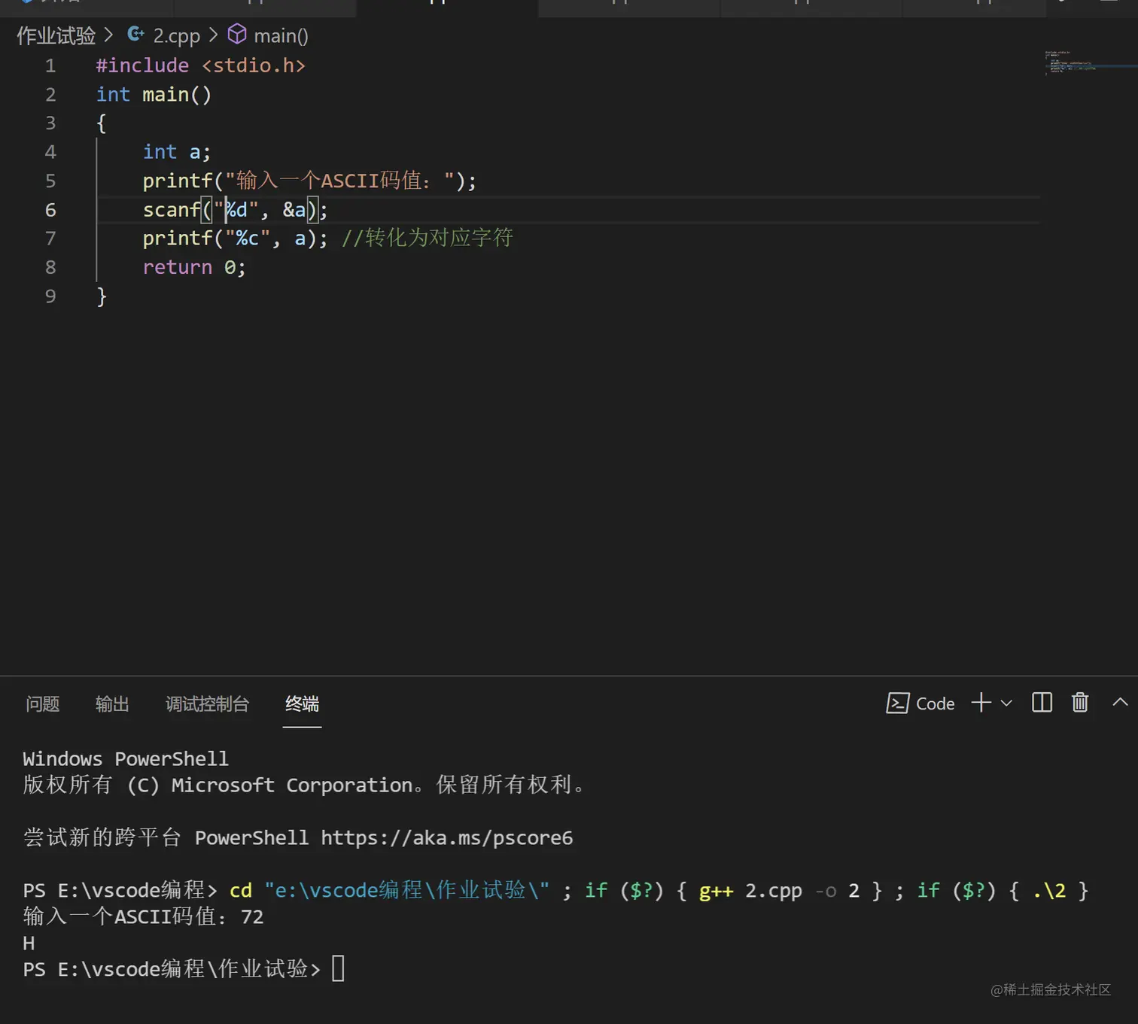The width and height of the screenshot is (1138, 1024).
Task: Click the terminal output letter H
Action: click(29, 943)
